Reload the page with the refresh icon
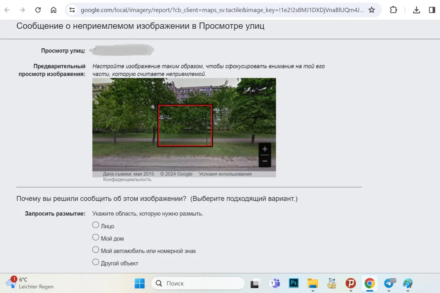The image size is (440, 293). 38,10
